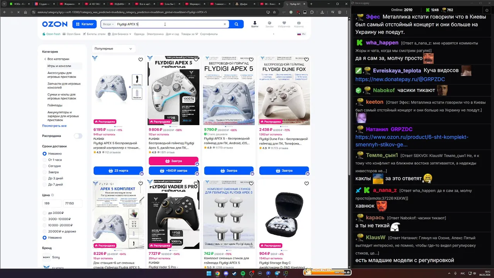Open Электроника in top navigation

pos(155,34)
